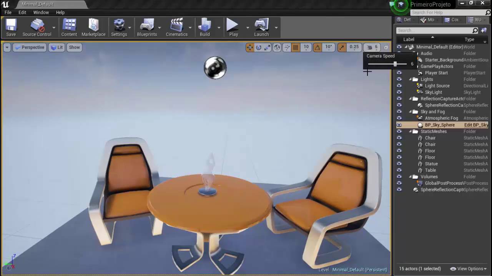Save the current level with Save icon
Screen dimensions: 492x276
coord(11,27)
